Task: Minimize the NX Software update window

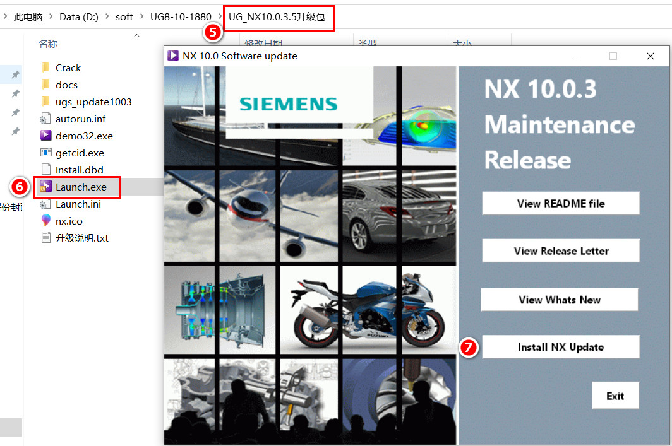Action: [577, 56]
